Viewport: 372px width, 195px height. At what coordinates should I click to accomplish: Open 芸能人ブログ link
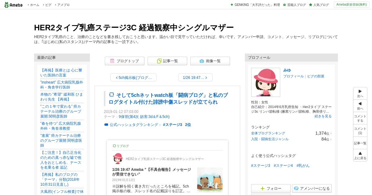click(296, 5)
